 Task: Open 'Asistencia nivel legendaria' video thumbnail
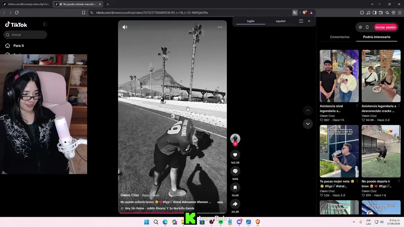click(x=339, y=76)
